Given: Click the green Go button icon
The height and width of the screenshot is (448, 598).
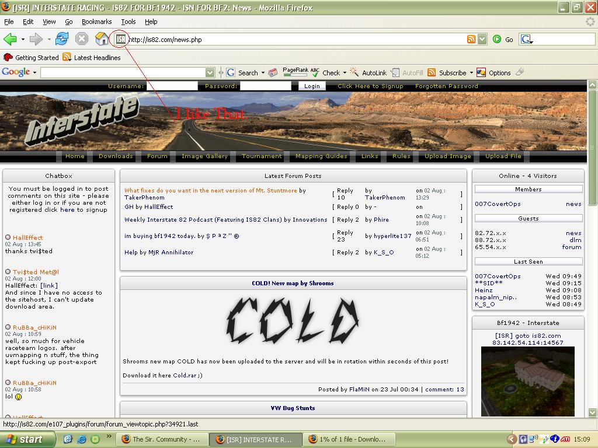Looking at the screenshot, I should pos(497,39).
